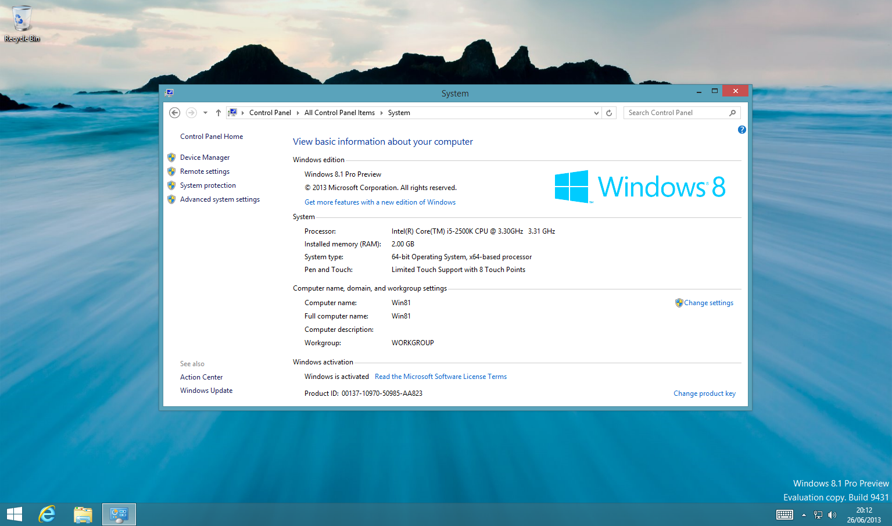Open Device Manager

[x=205, y=157]
